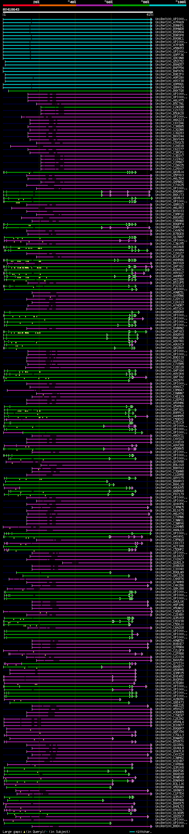189x834 pixels.
Task: Click hit UniRef100_Q1G861
Action: tap(170, 745)
